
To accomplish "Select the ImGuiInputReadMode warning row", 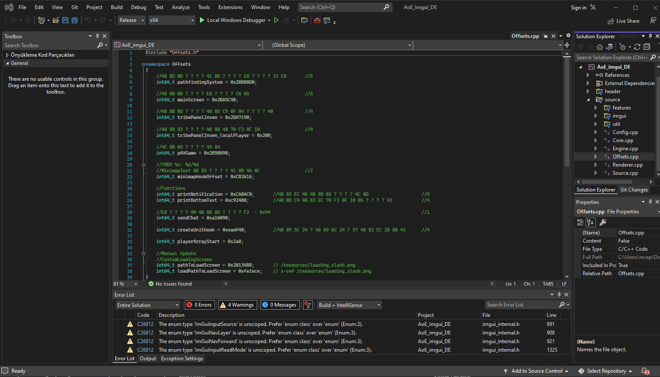I will point(342,350).
